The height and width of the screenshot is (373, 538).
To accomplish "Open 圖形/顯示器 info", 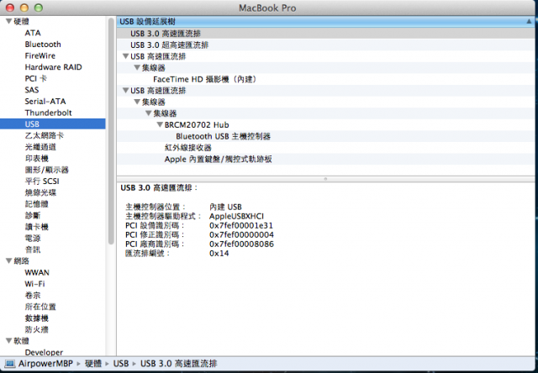I will coord(47,170).
